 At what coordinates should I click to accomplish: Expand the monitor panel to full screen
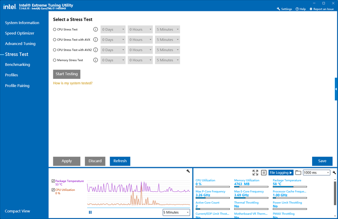click(255, 172)
